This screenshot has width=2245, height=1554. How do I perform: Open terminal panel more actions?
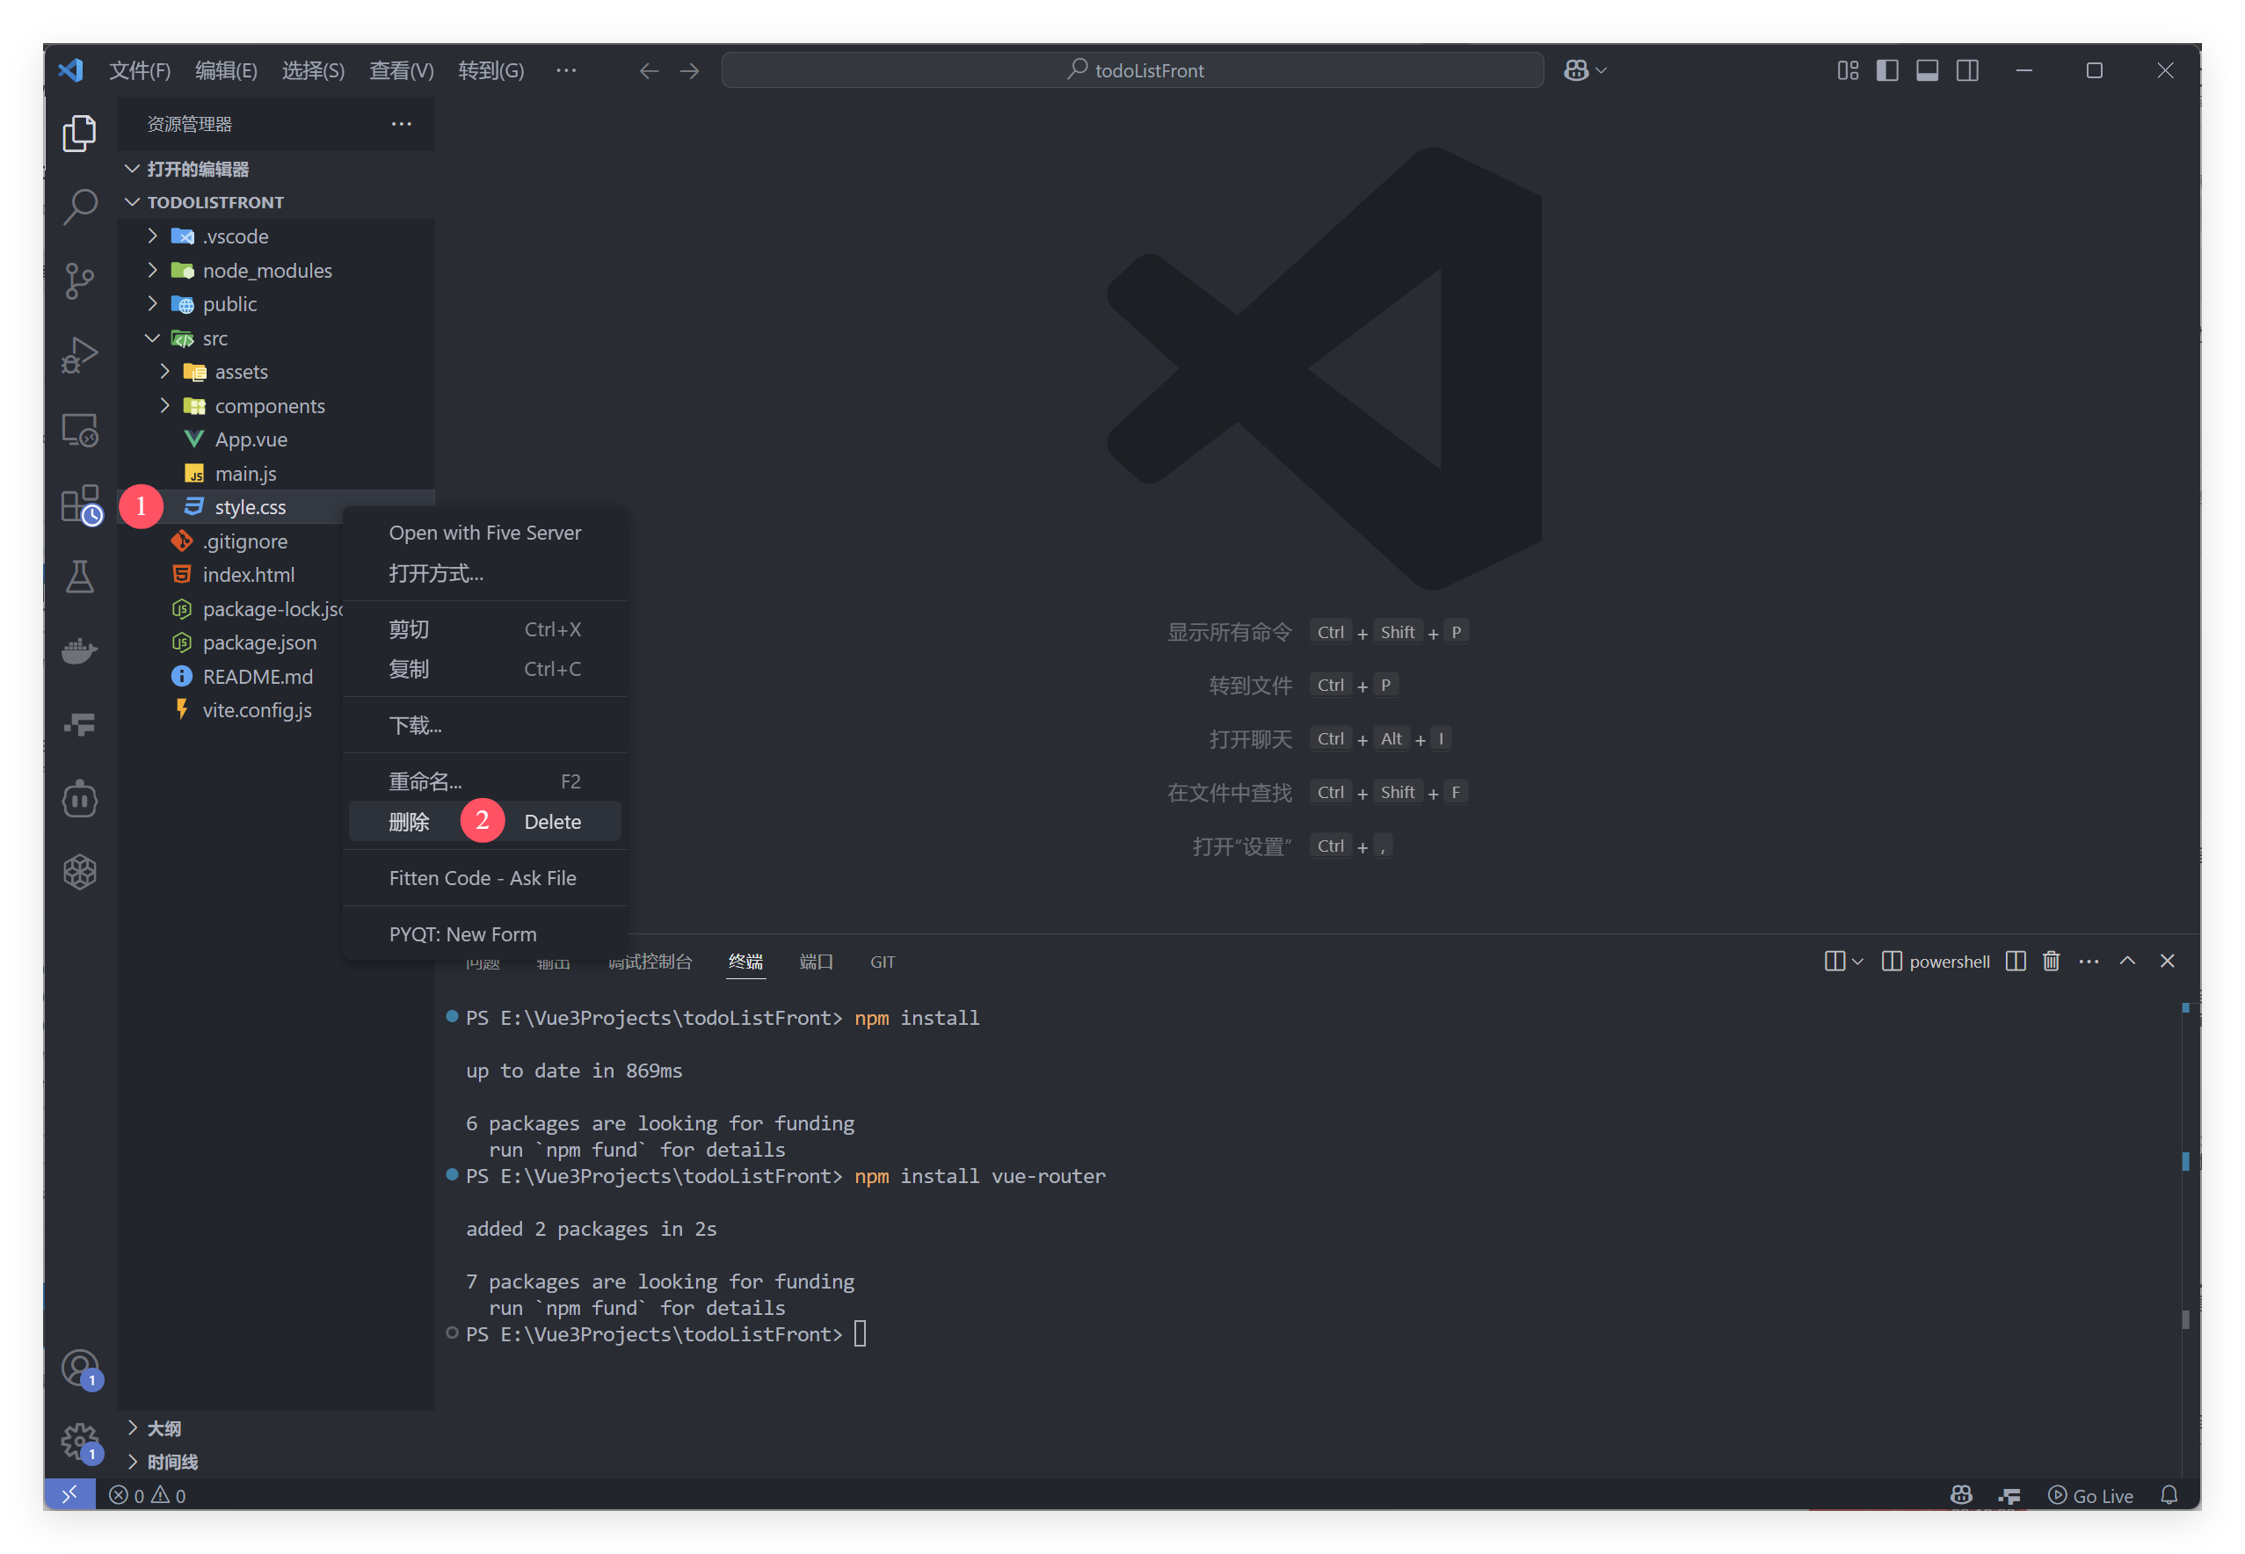(2089, 961)
